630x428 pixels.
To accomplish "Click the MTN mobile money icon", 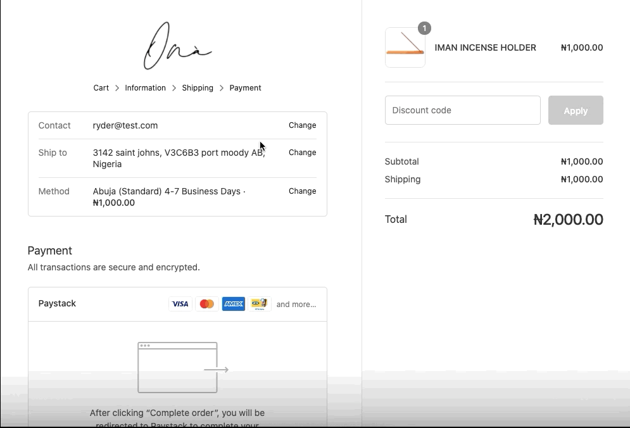I will [260, 304].
